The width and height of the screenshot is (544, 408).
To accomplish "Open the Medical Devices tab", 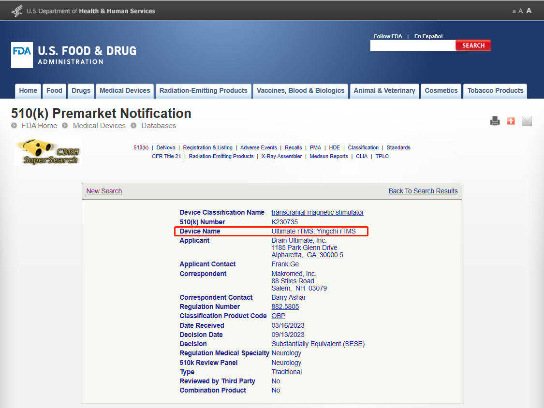I will pyautogui.click(x=125, y=91).
